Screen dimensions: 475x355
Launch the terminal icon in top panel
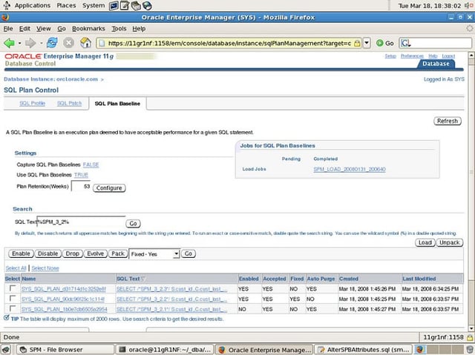coord(114,5)
